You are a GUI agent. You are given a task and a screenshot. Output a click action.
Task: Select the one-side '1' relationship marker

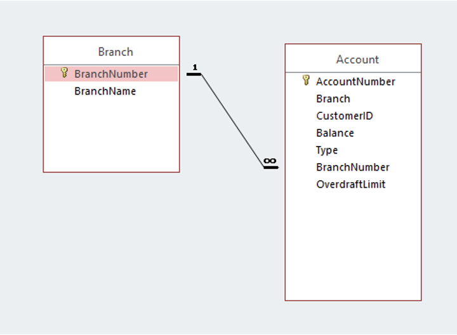click(x=195, y=68)
